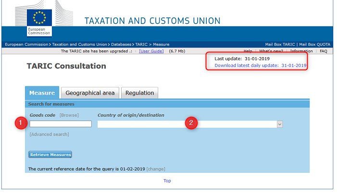Image resolution: width=337 pixels, height=194 pixels.
Task: Open the User Guide link
Action: (151, 51)
